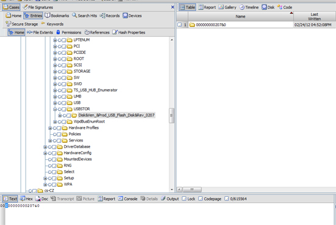Open the Bookmarks view
Screen dimensions: 336x225
coord(57,16)
